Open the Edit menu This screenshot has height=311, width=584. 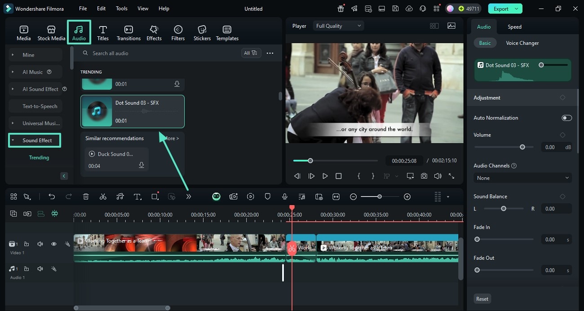(102, 9)
